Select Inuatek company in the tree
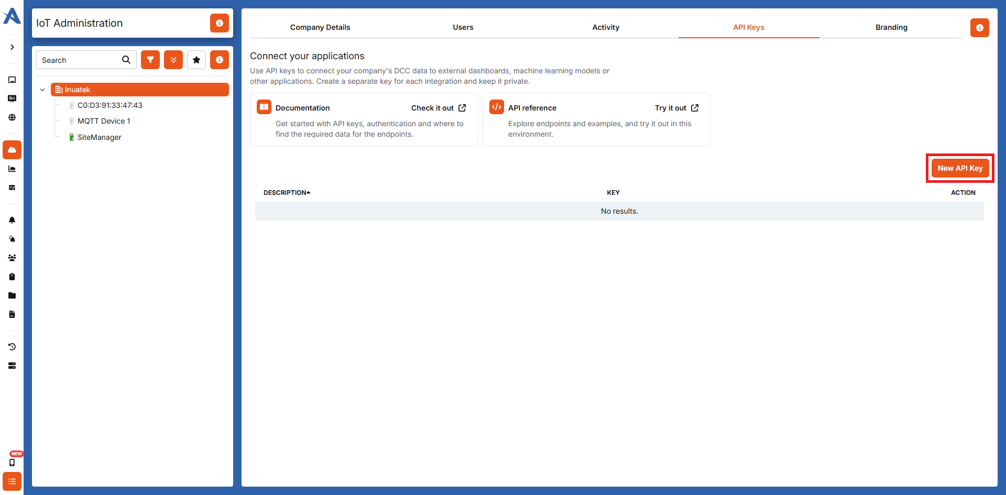1006x495 pixels. click(x=140, y=90)
